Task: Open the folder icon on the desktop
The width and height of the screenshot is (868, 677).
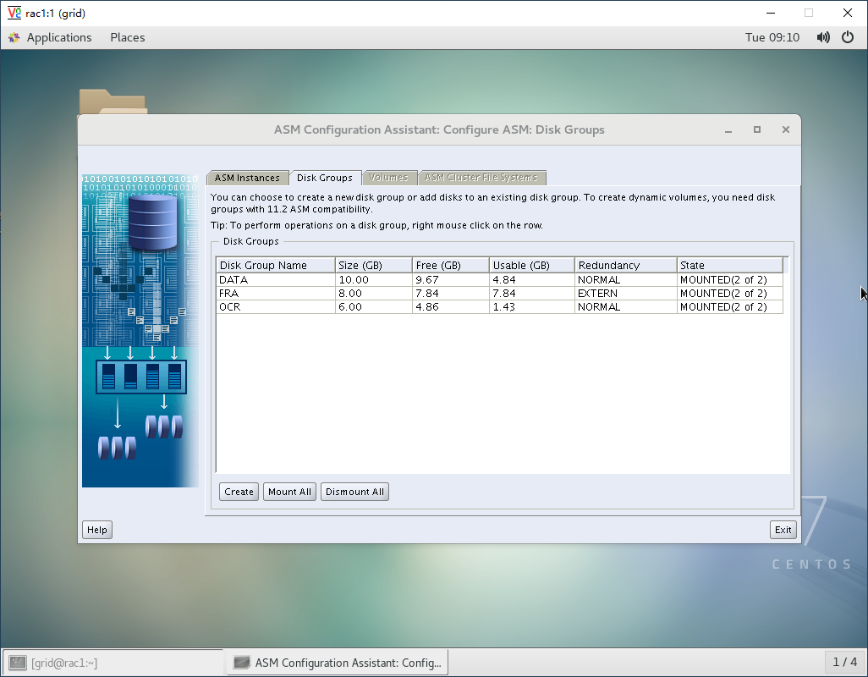Action: (x=113, y=102)
